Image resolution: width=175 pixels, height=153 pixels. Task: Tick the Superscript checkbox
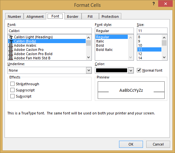(12, 90)
